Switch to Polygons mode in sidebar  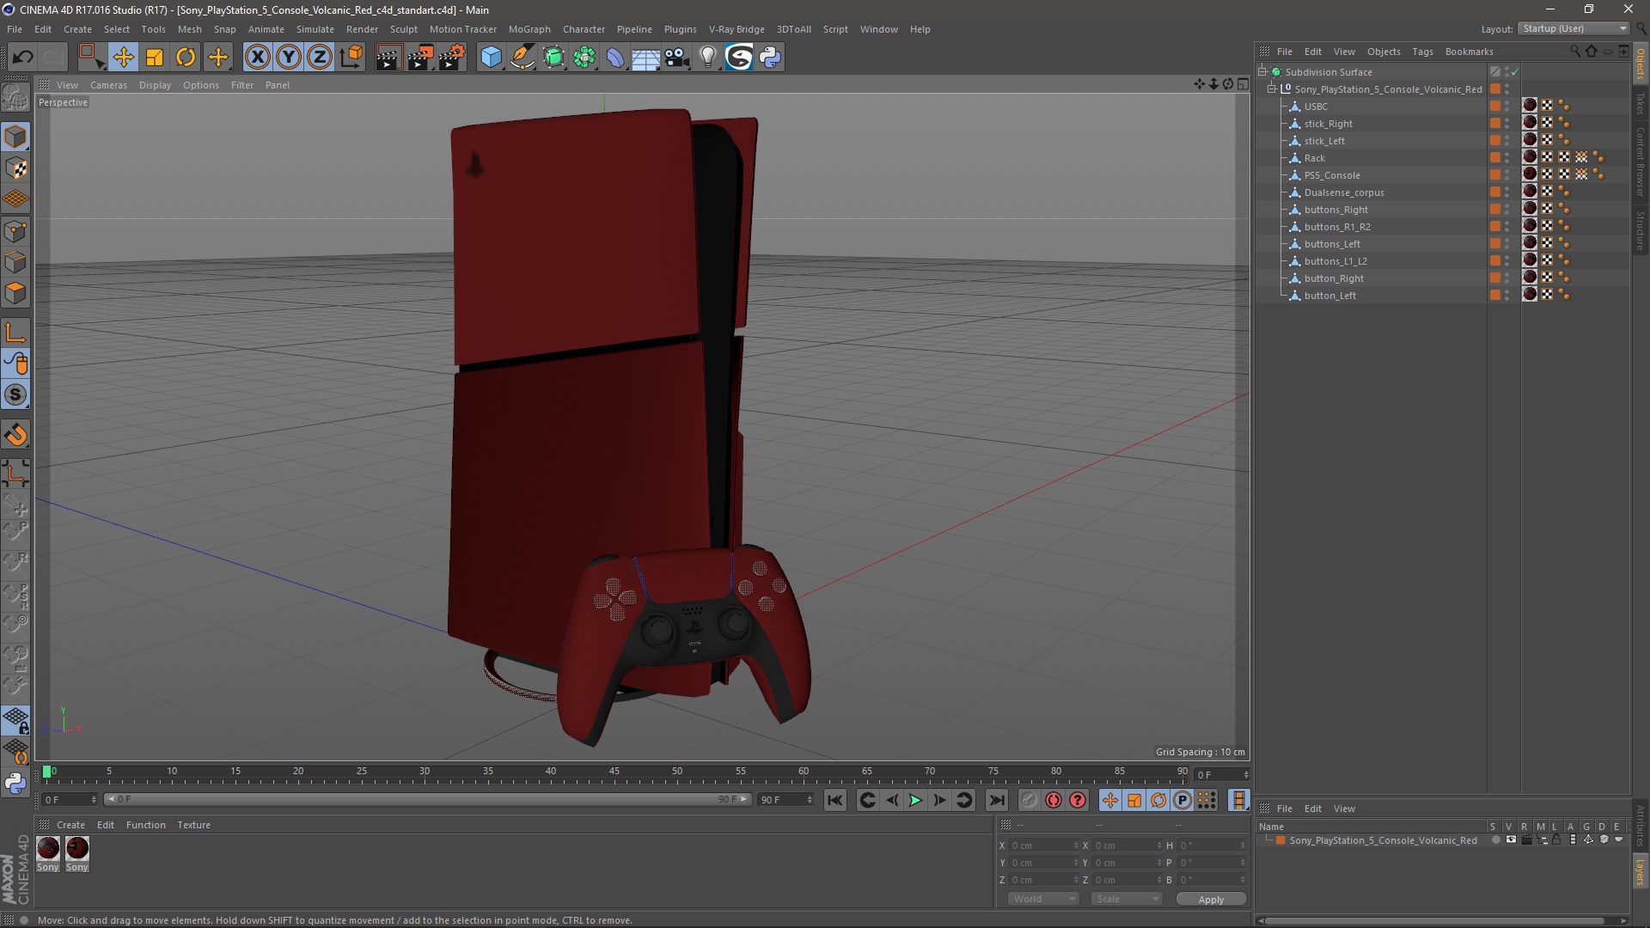[x=15, y=292]
